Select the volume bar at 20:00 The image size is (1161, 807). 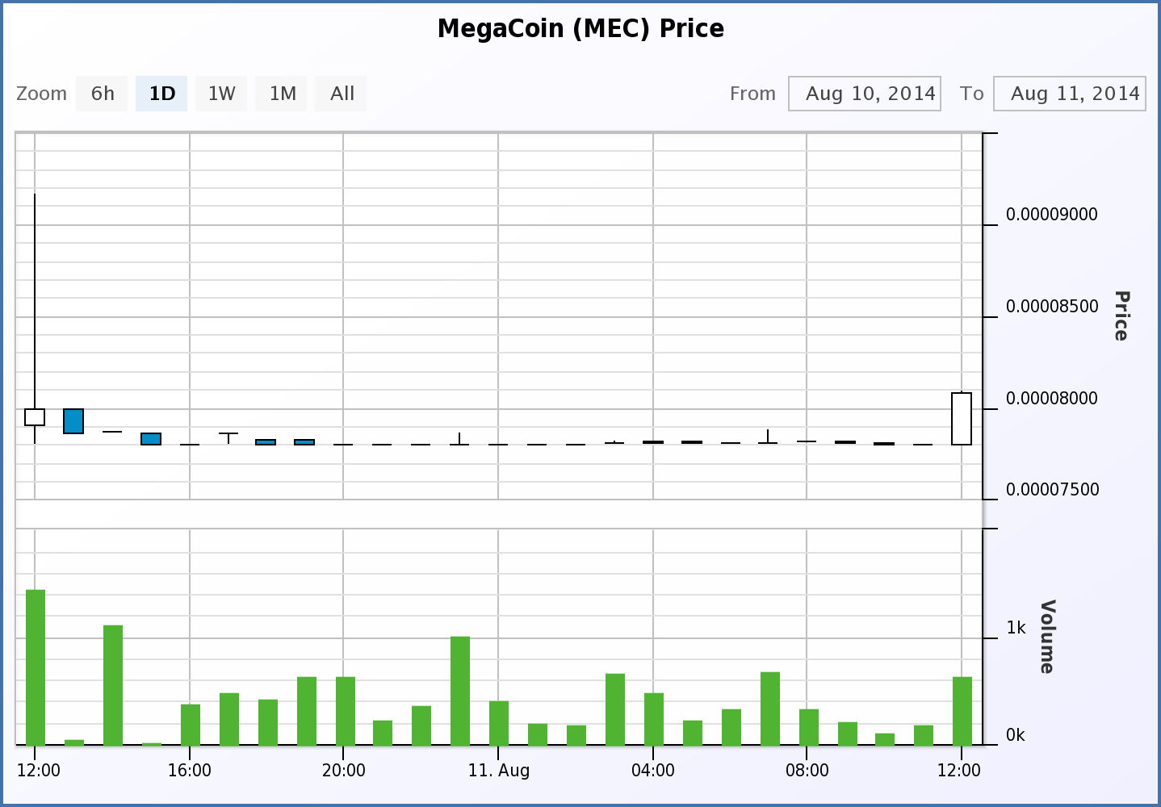[x=346, y=711]
